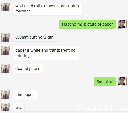Select the 'Coated paper.' message bubble
This screenshot has height=113, width=128.
point(28,69)
